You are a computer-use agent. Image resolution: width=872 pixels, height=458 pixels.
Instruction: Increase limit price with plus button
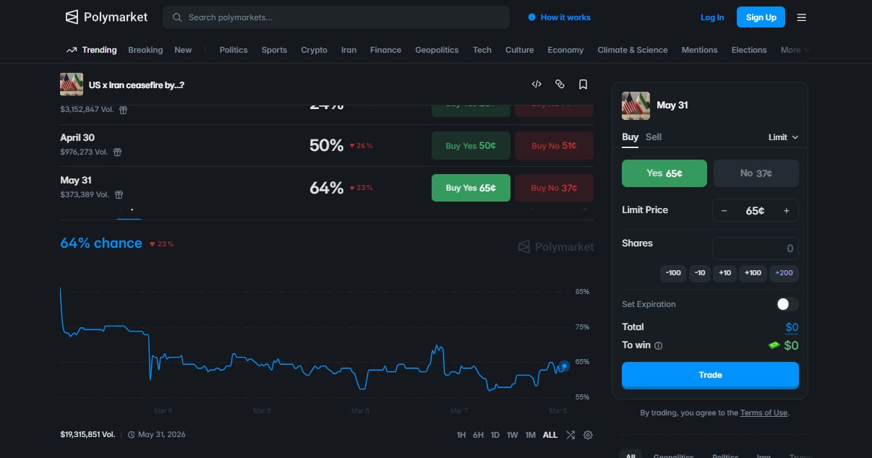[x=786, y=211]
